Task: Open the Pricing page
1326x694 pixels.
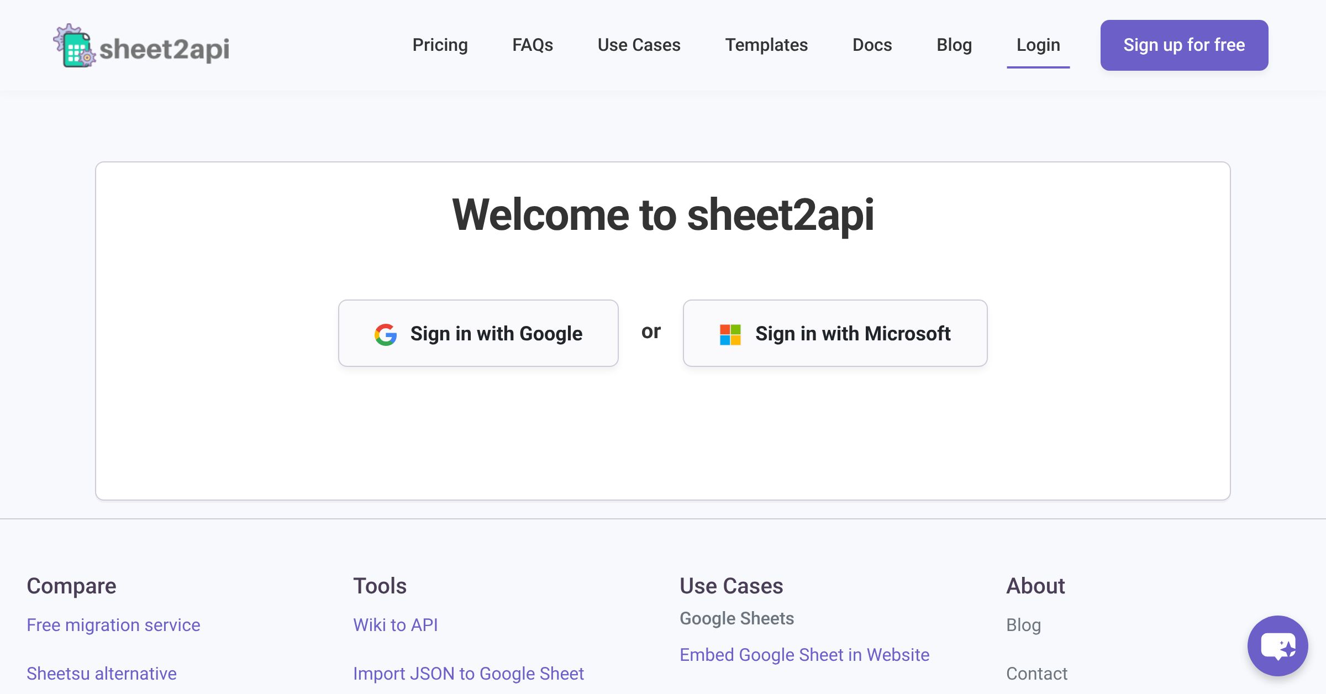Action: click(x=440, y=45)
